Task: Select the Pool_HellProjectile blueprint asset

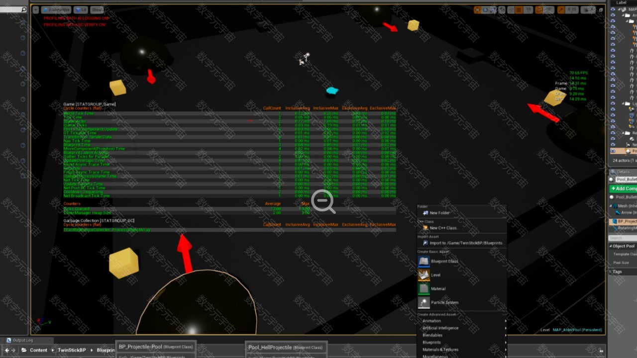Action: [285, 347]
